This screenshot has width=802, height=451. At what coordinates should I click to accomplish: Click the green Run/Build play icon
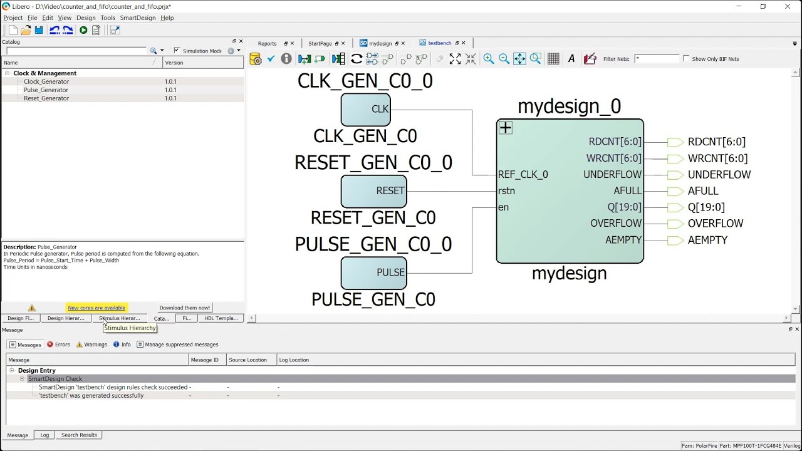(83, 30)
